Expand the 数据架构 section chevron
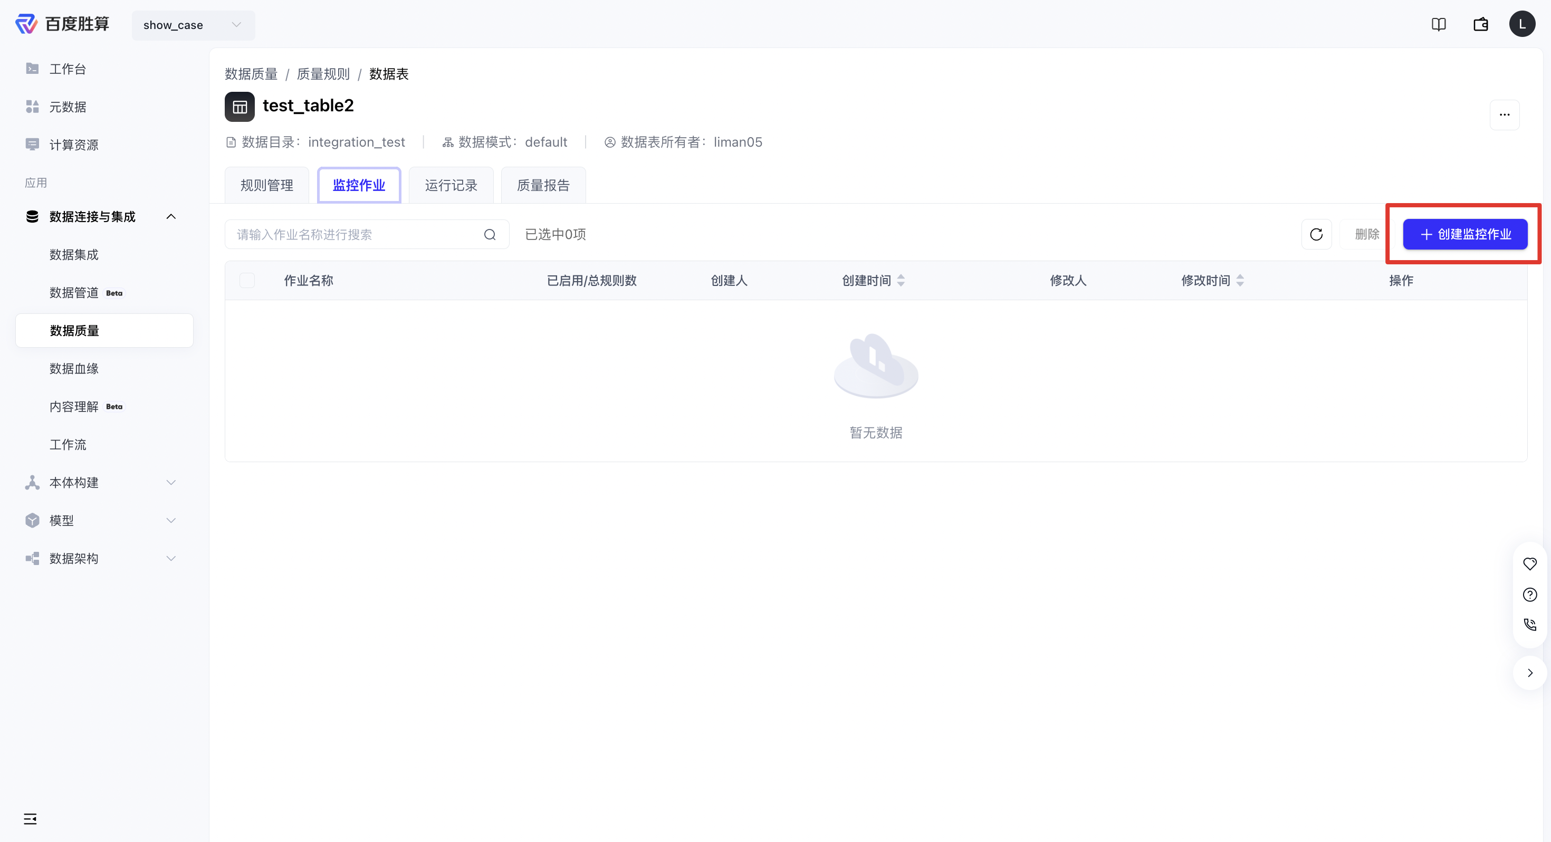Screen dimensions: 1551x842 click(x=171, y=558)
